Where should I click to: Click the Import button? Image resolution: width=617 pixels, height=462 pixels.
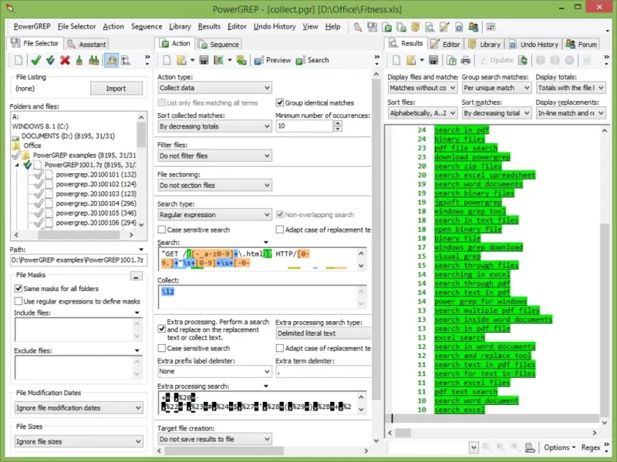point(116,89)
